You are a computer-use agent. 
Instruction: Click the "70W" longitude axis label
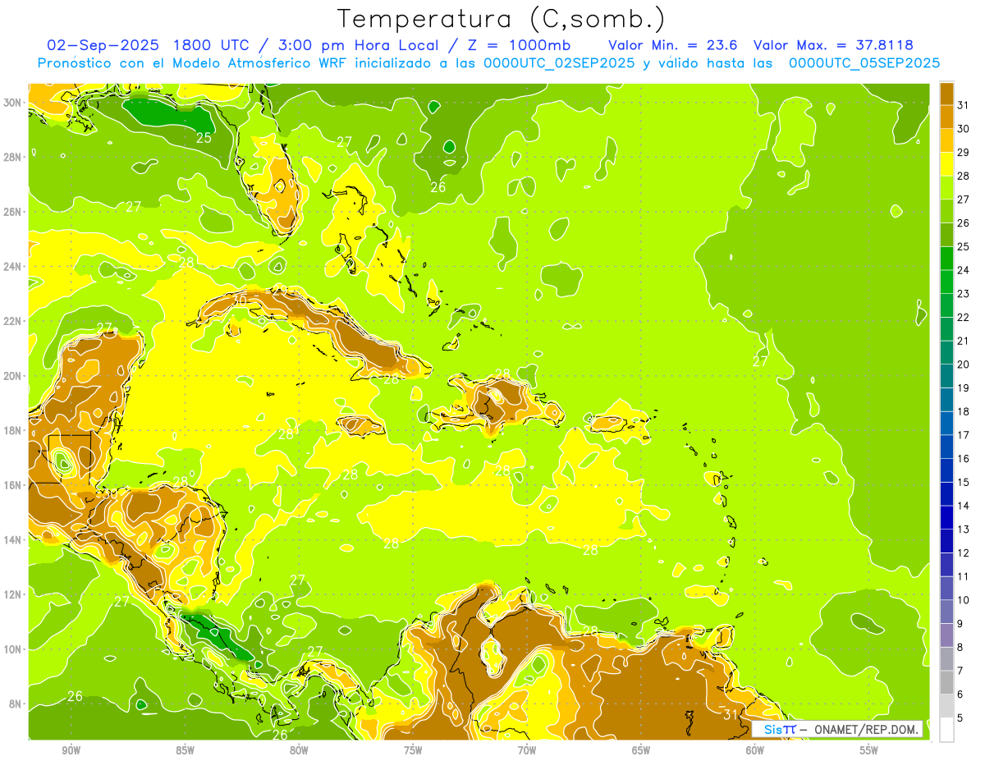coord(527,750)
